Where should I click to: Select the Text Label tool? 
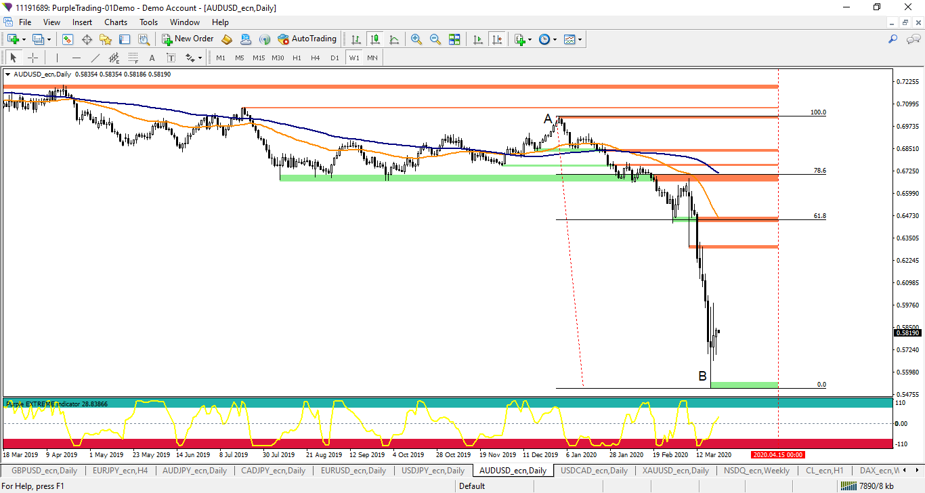171,58
